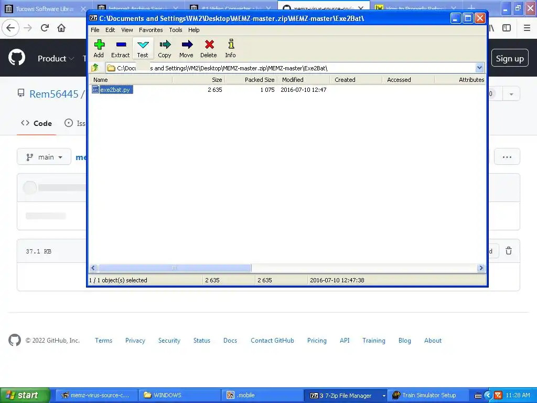Click the Move toolbar icon
The image size is (537, 403).
tap(186, 48)
